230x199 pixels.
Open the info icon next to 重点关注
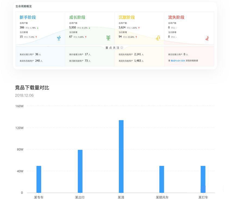(x=121, y=48)
